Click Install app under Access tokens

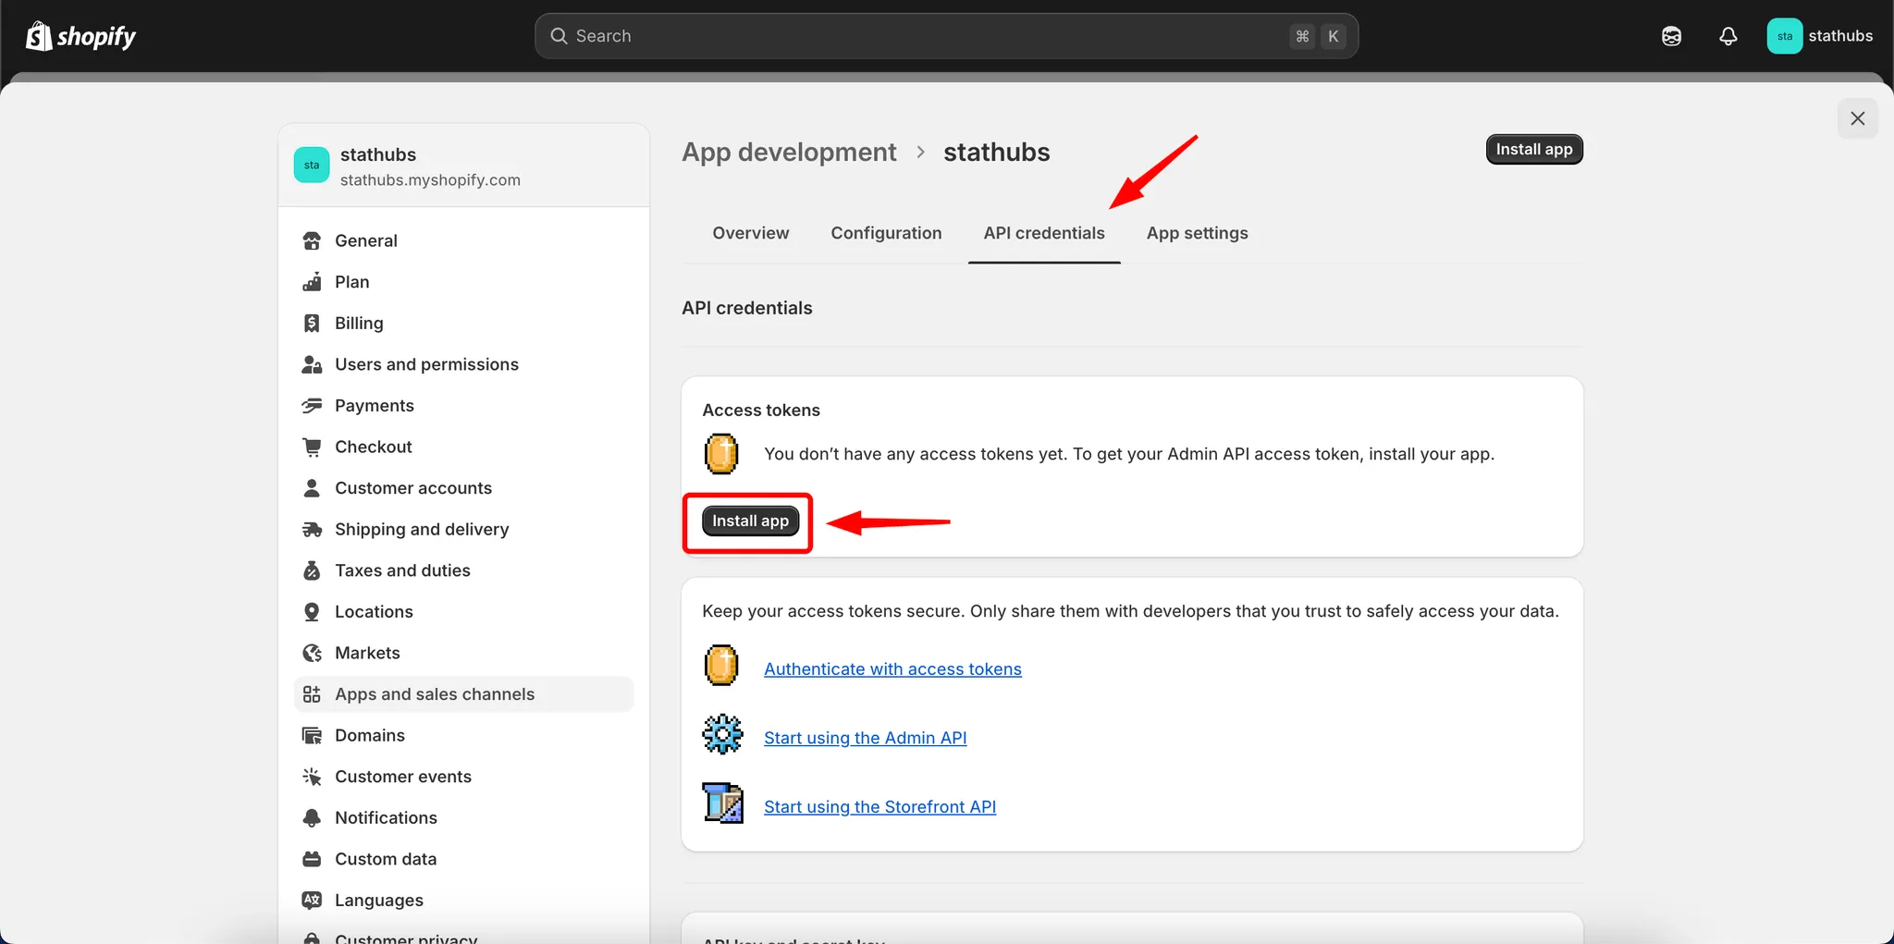point(750,521)
